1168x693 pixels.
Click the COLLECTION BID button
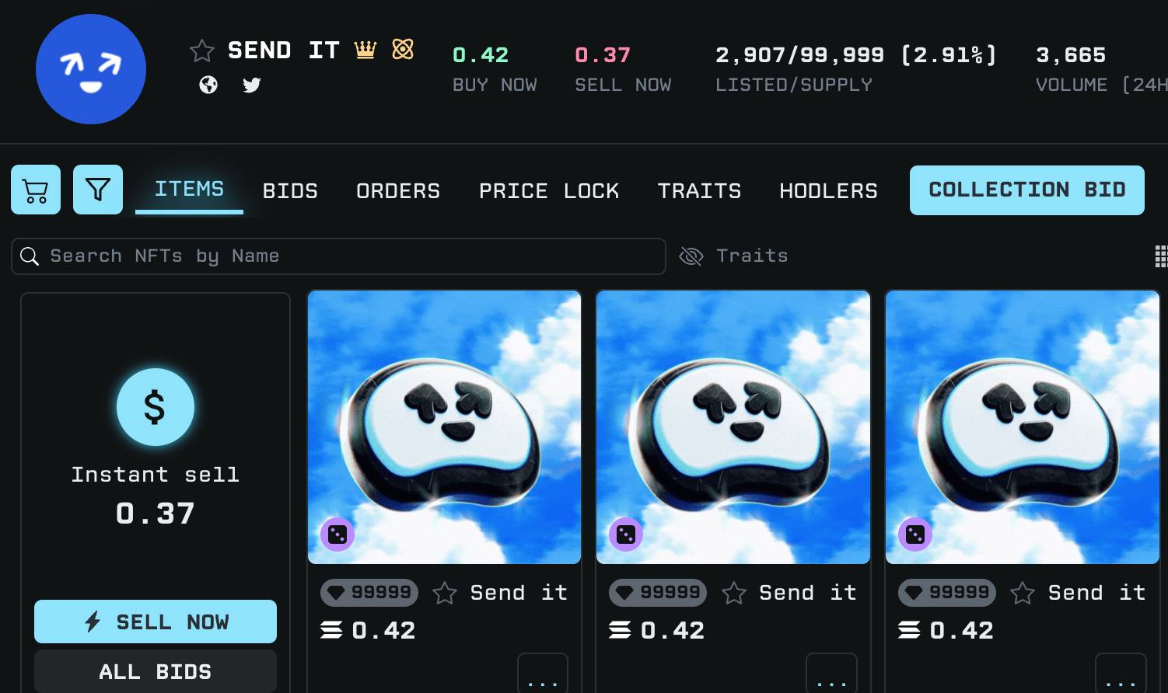[1026, 190]
